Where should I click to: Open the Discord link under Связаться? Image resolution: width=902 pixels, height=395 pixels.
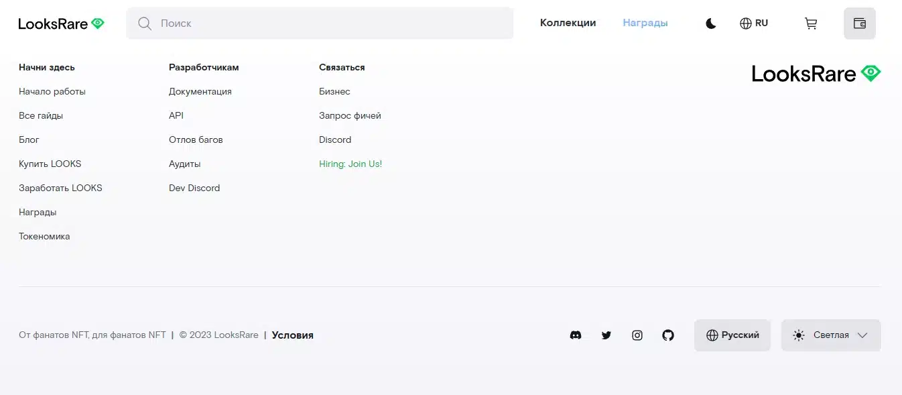tap(335, 140)
